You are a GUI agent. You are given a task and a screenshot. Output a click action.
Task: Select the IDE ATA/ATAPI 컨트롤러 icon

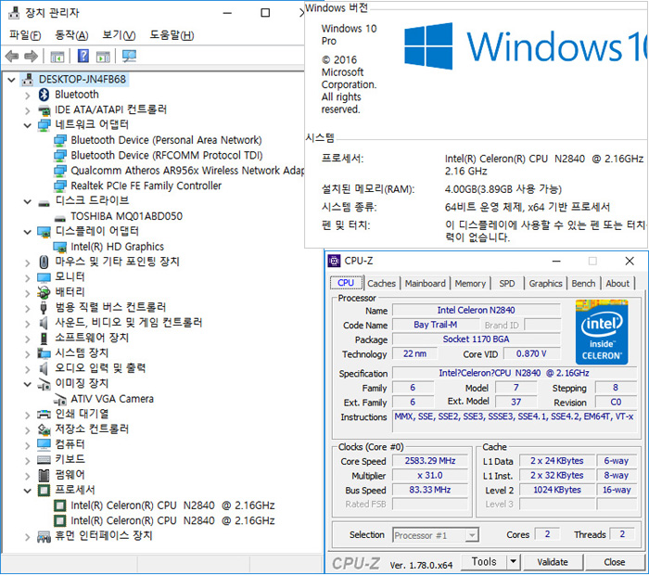(x=44, y=110)
